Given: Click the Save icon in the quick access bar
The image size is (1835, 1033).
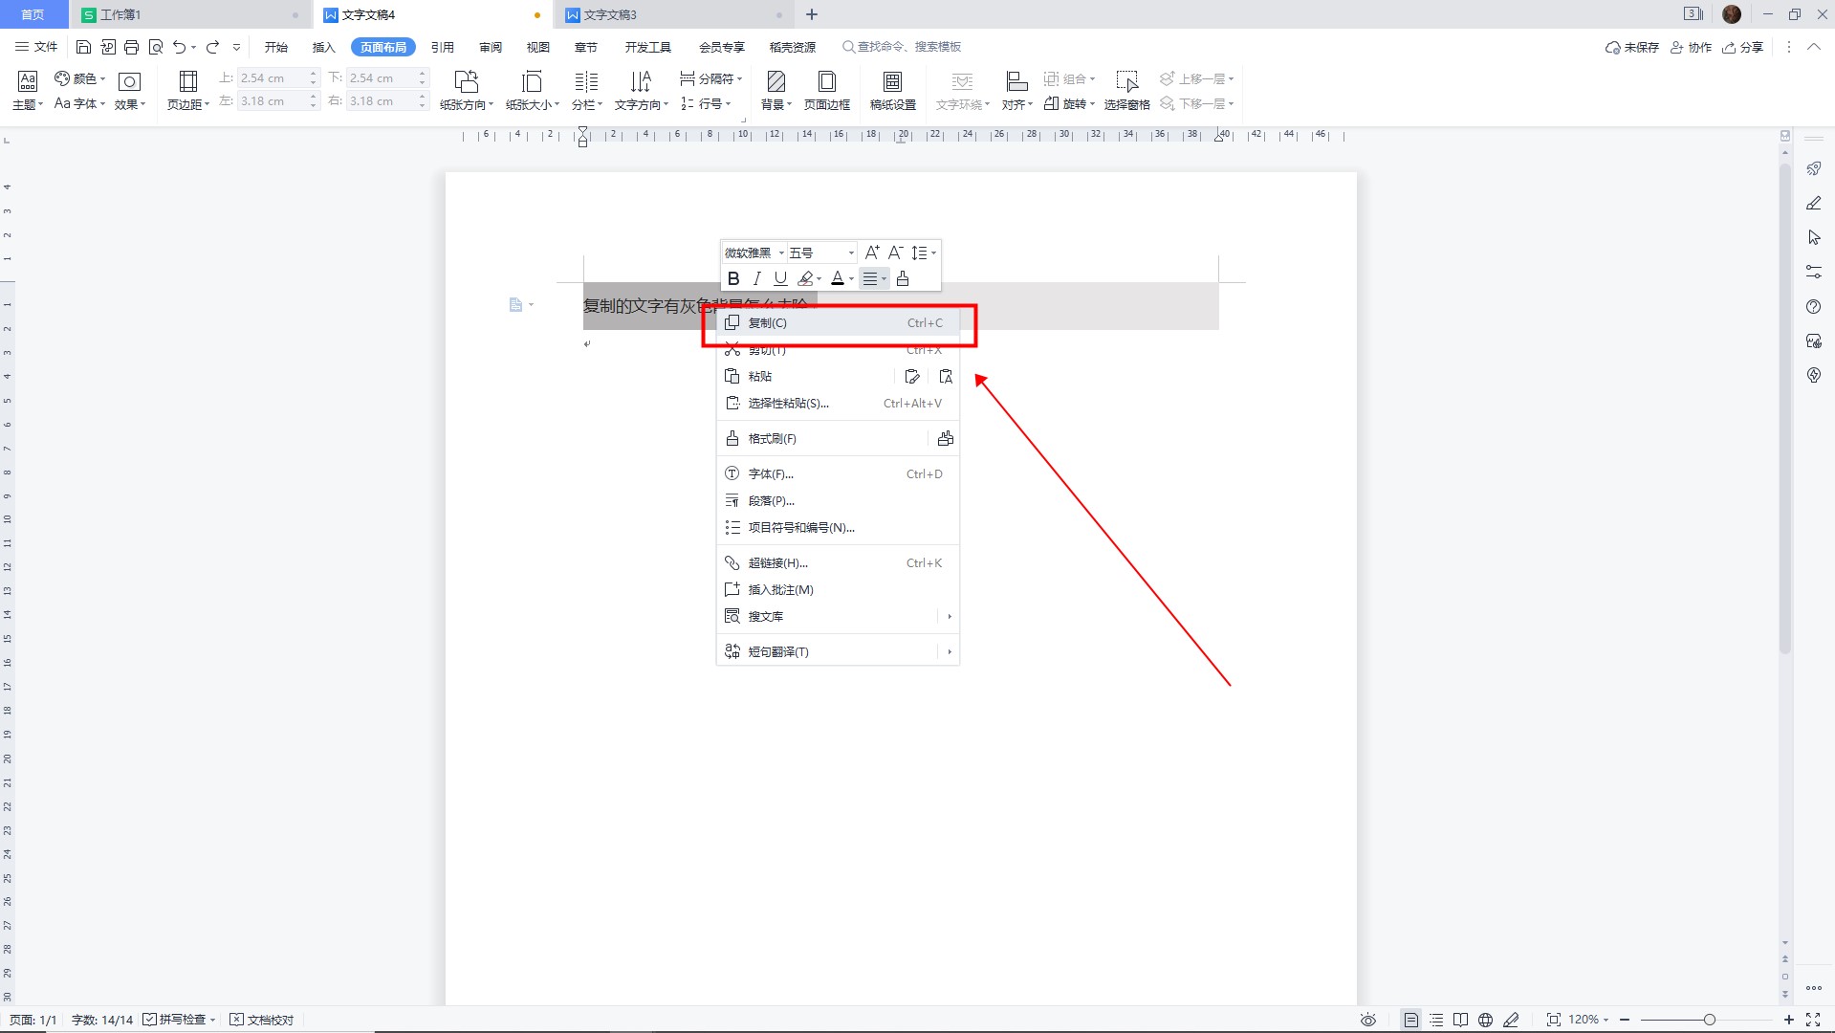Looking at the screenshot, I should (83, 47).
